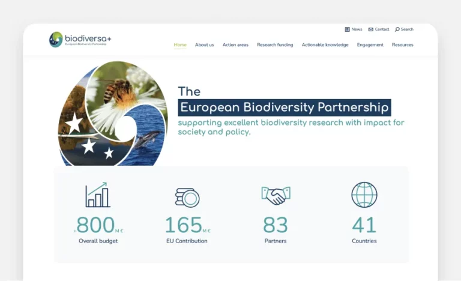The height and width of the screenshot is (281, 461).
Task: Click the circular bee hero image
Action: pyautogui.click(x=113, y=113)
